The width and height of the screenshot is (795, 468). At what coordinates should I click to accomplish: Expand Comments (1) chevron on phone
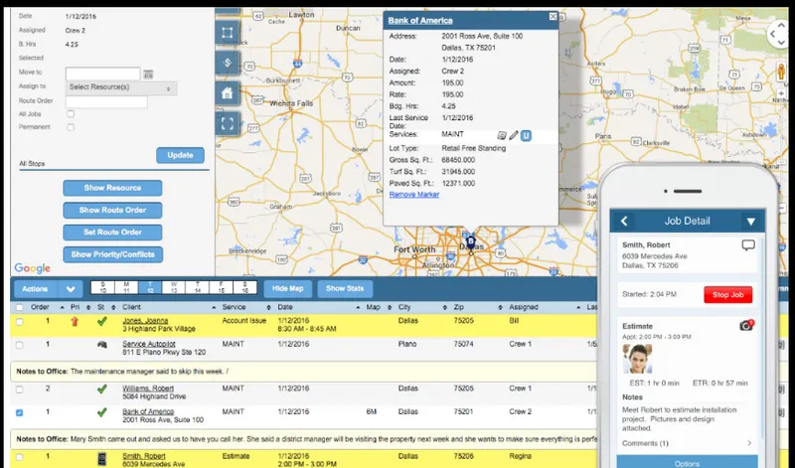[x=749, y=443]
